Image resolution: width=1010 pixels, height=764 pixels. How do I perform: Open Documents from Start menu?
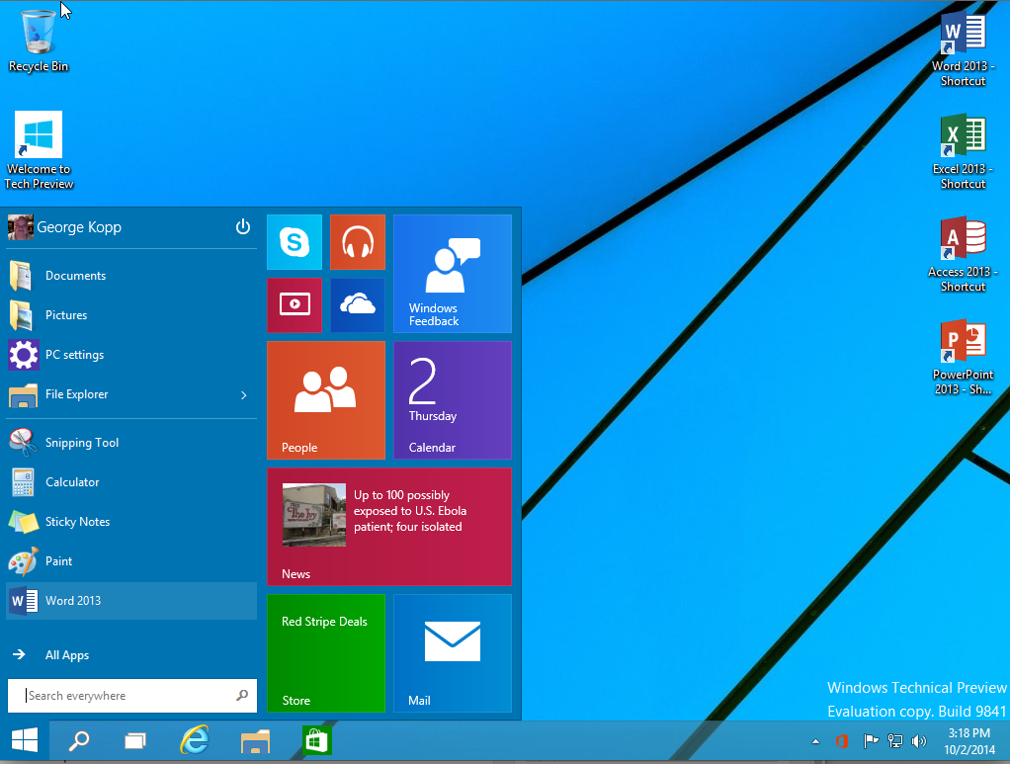pos(131,276)
